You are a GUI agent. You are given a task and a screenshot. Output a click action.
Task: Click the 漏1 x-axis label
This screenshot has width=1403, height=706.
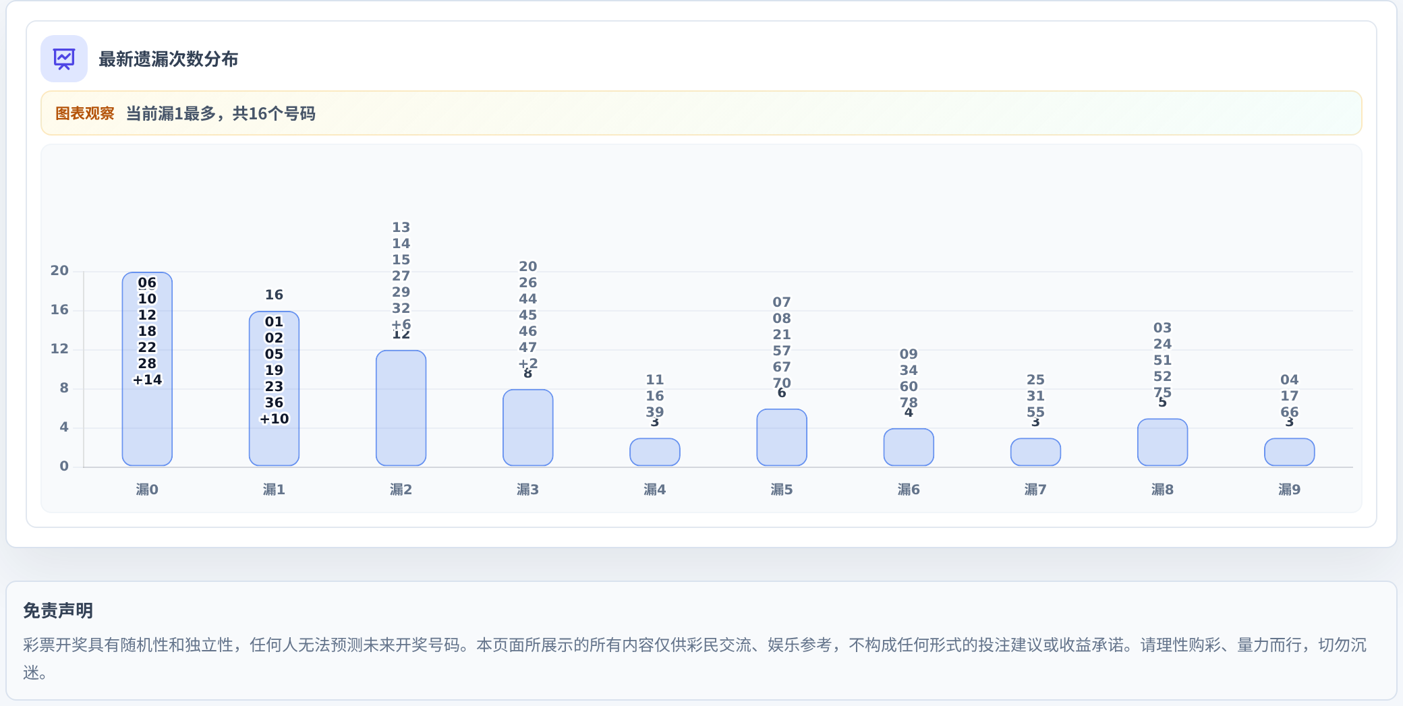click(274, 490)
